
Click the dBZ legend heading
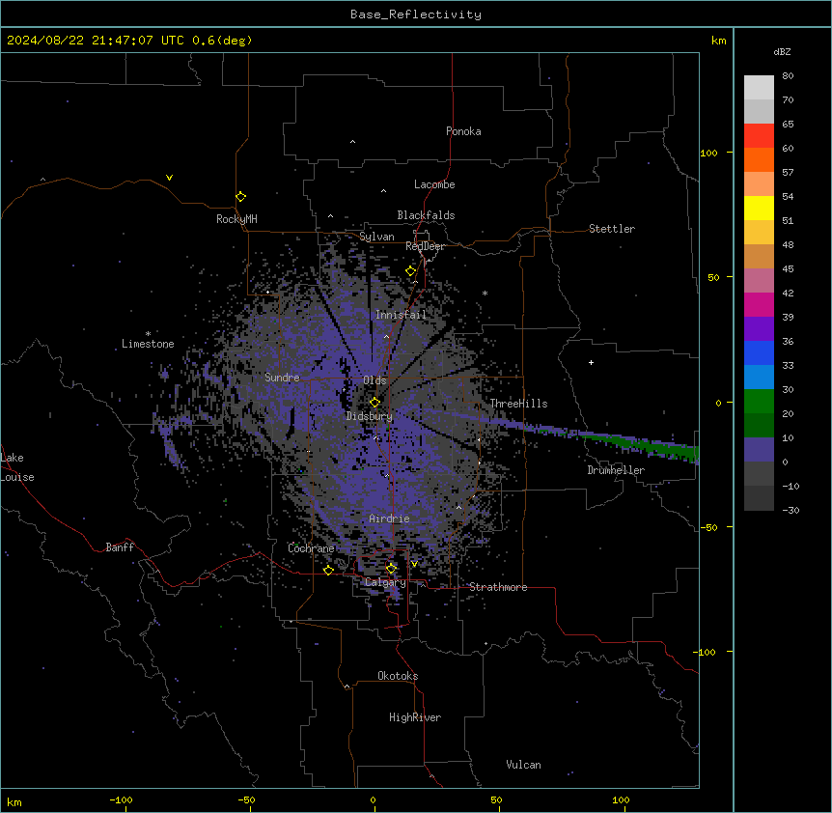click(782, 51)
